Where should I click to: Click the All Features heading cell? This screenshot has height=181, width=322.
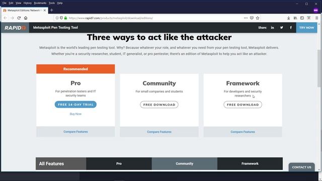click(61, 163)
